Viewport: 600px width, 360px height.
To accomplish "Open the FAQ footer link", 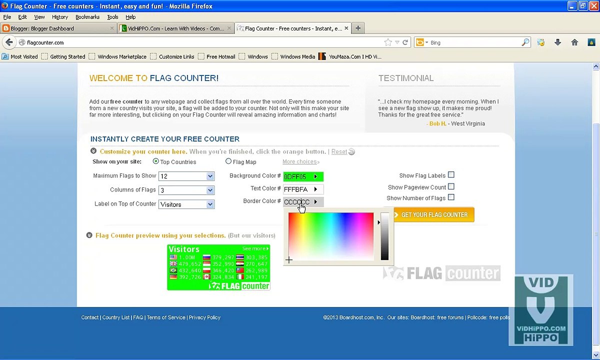I will [138, 317].
